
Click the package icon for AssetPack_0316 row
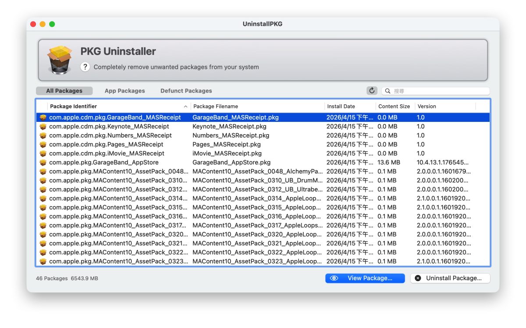click(x=43, y=216)
